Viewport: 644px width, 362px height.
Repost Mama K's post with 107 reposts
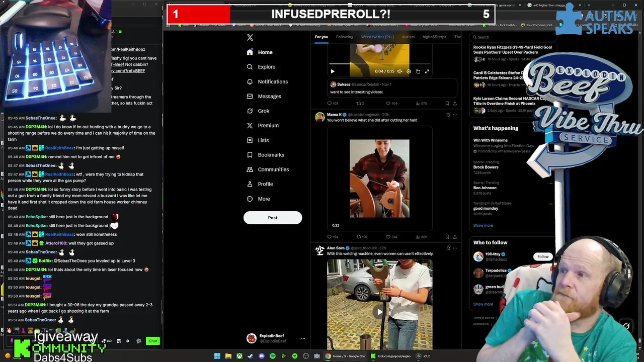(x=359, y=237)
